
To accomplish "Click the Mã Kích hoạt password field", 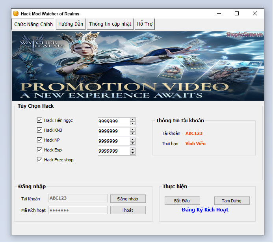I will point(78,210).
